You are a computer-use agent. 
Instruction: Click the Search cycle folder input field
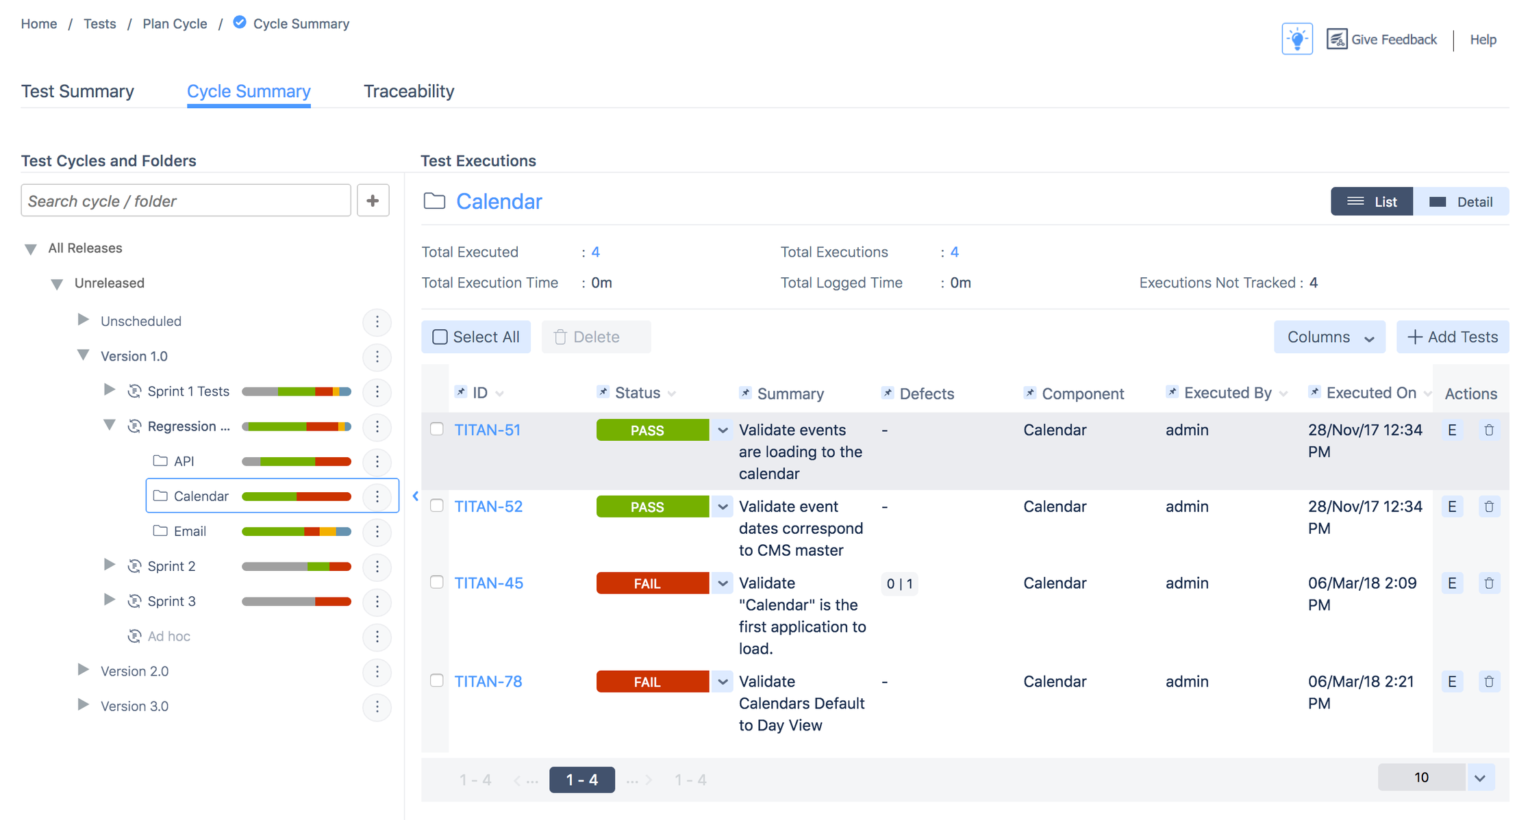pos(187,200)
